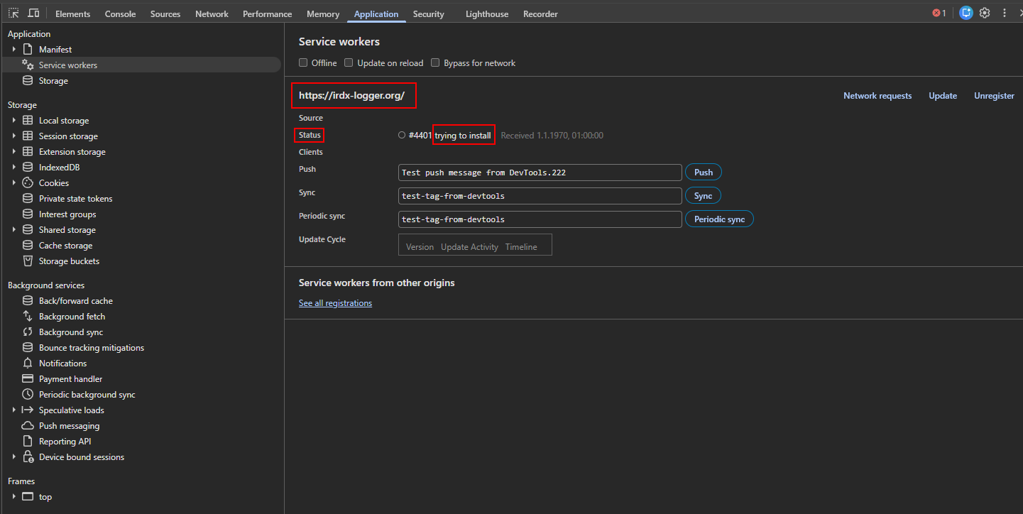Image resolution: width=1023 pixels, height=514 pixels.
Task: Click the inspect element picker icon
Action: pyautogui.click(x=13, y=13)
